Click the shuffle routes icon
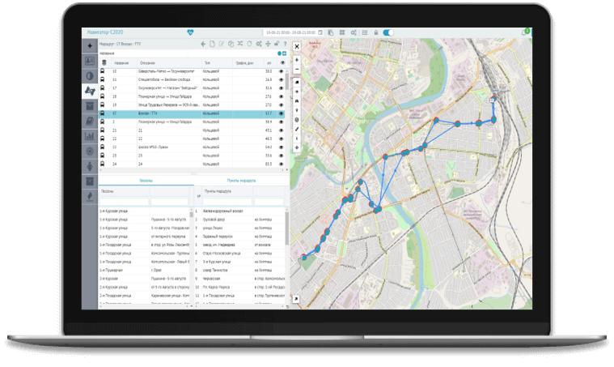 [239, 44]
